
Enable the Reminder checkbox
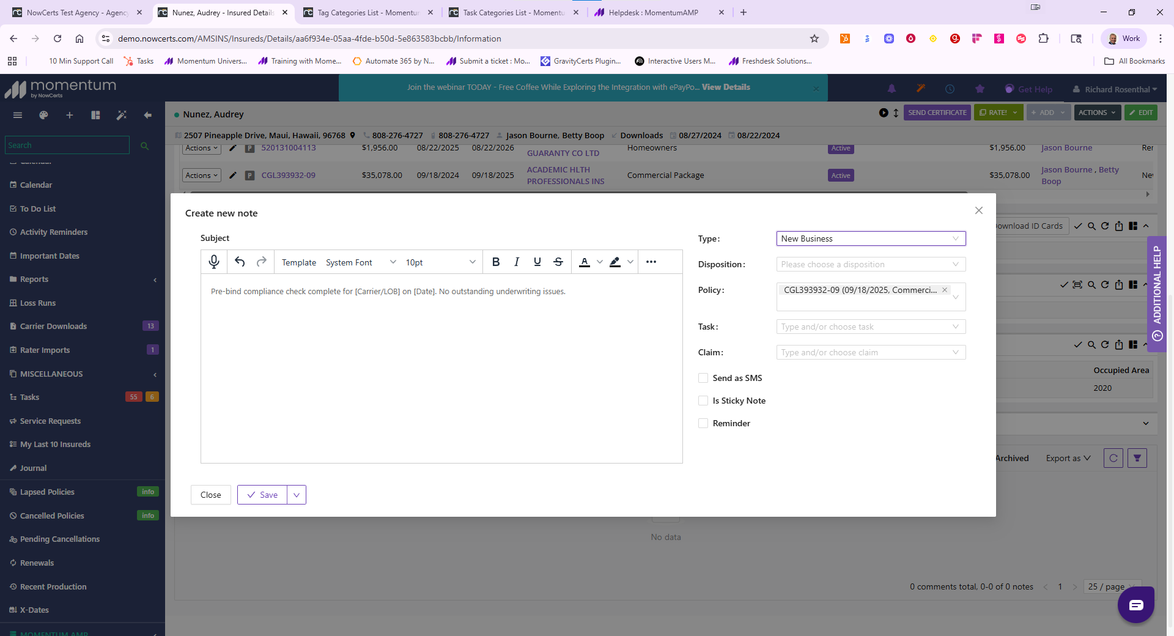click(x=703, y=423)
